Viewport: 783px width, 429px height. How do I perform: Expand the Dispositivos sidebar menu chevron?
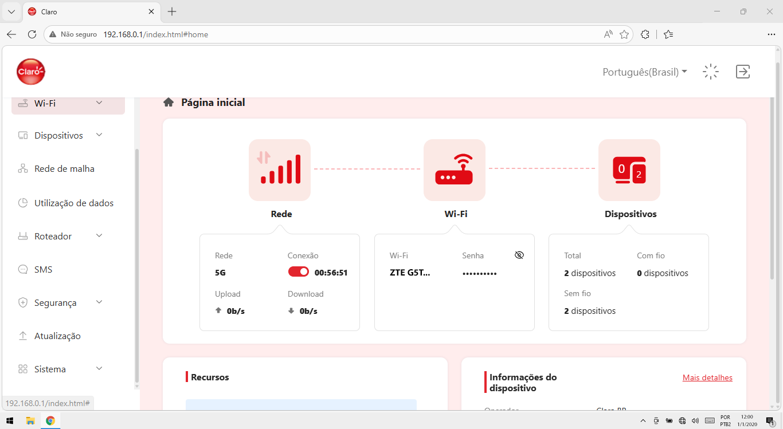pos(99,135)
